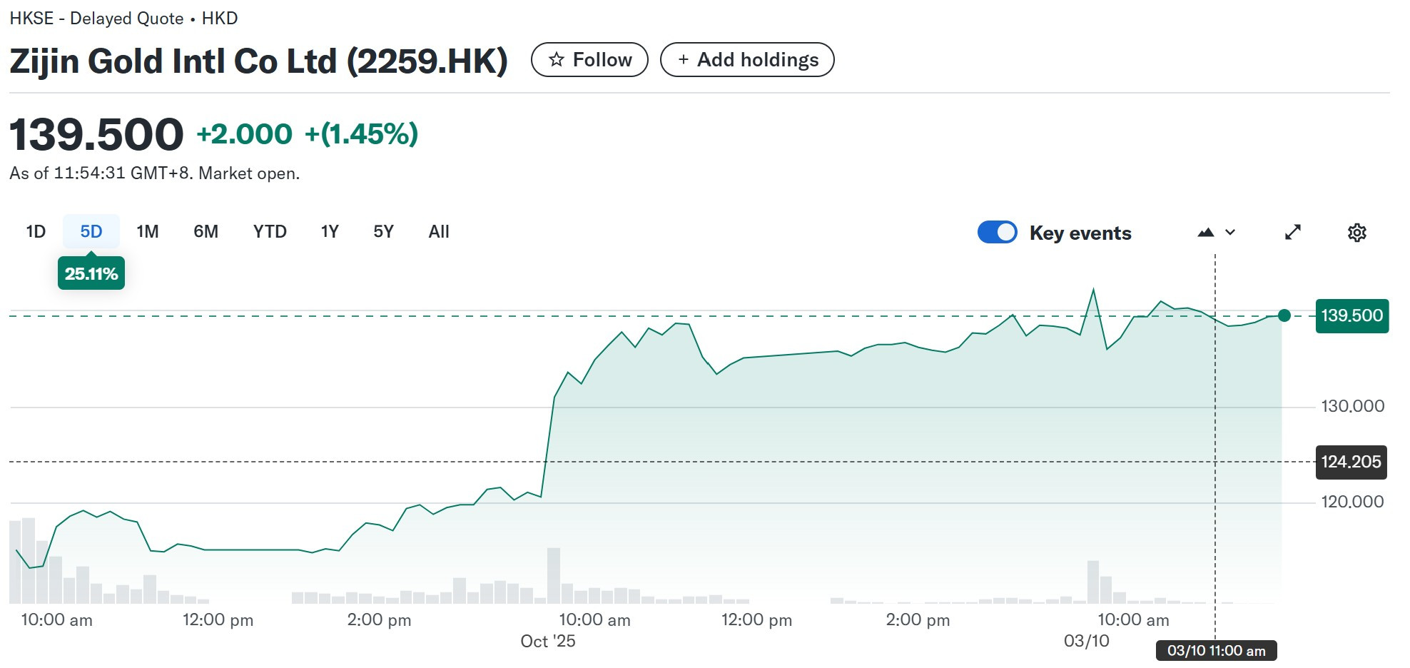
Task: Click the 03/10 11:00 am crosshair time label
Action: (x=1217, y=651)
